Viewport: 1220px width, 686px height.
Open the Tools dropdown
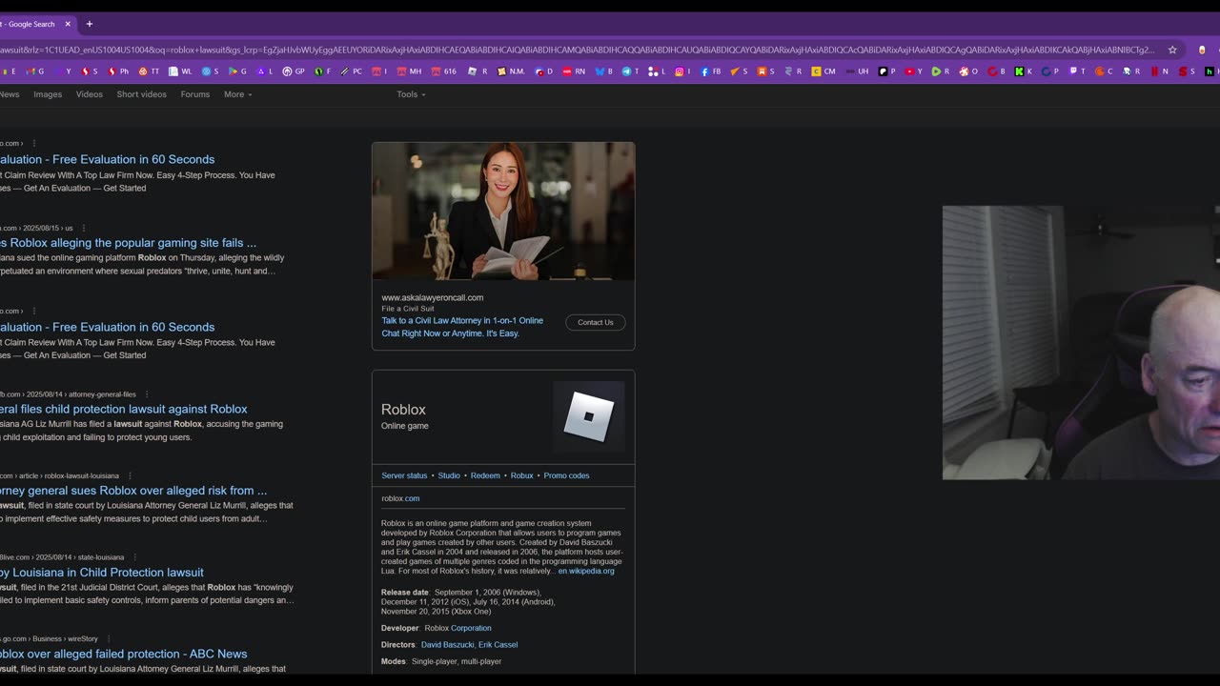[x=412, y=94]
